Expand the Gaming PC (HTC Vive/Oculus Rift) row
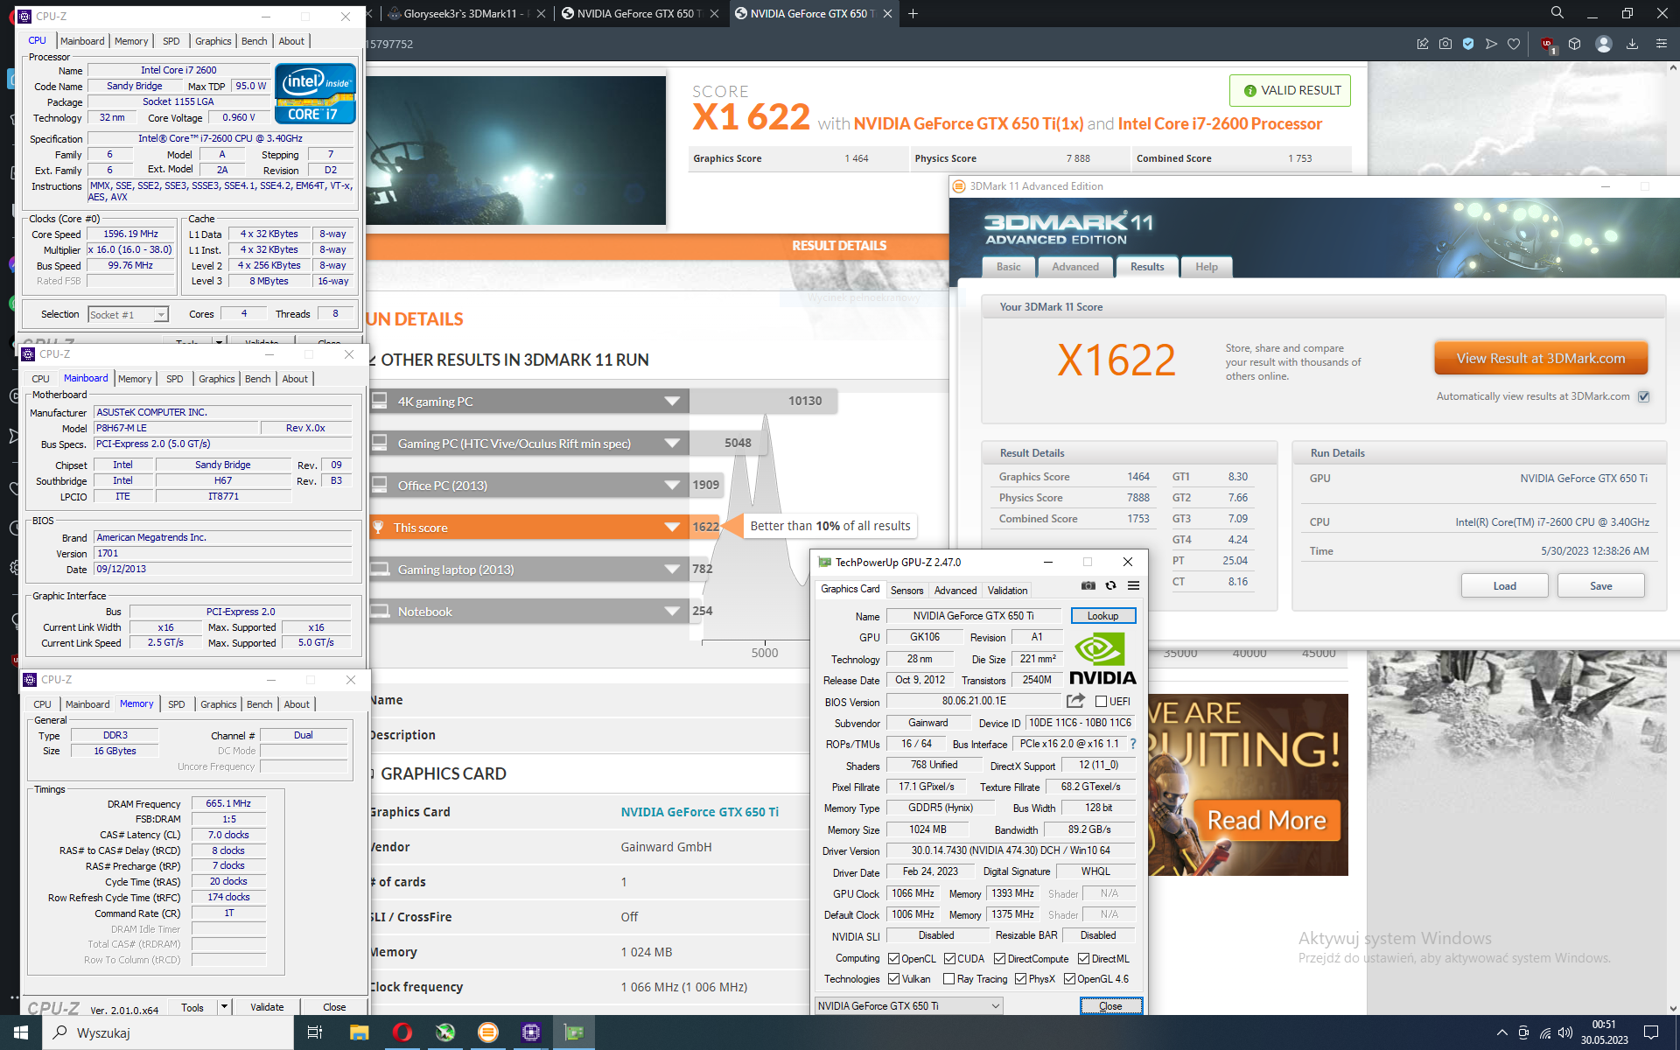 [672, 443]
